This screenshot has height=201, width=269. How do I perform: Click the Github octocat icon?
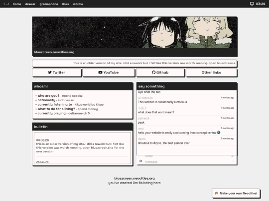pos(153,72)
